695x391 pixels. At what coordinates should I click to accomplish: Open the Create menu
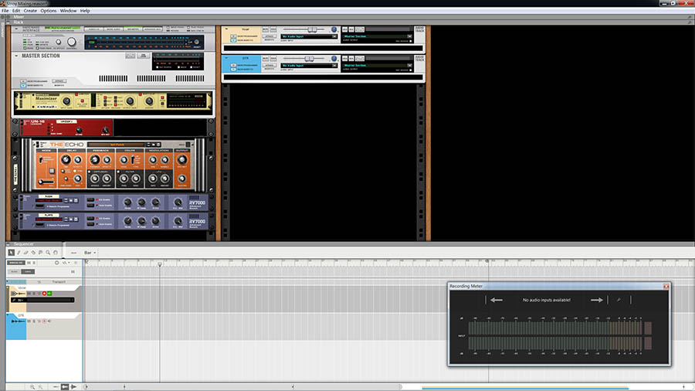(30, 11)
